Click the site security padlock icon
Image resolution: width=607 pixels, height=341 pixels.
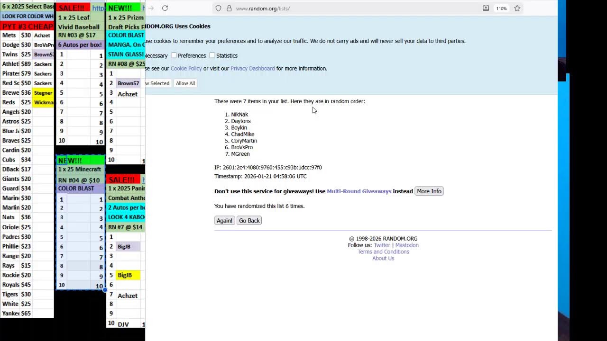point(229,8)
